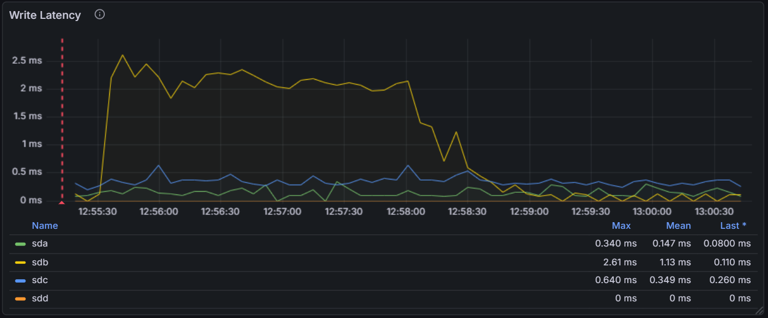Toggle the sdc series in the legend
This screenshot has height=318, width=768.
[x=40, y=280]
